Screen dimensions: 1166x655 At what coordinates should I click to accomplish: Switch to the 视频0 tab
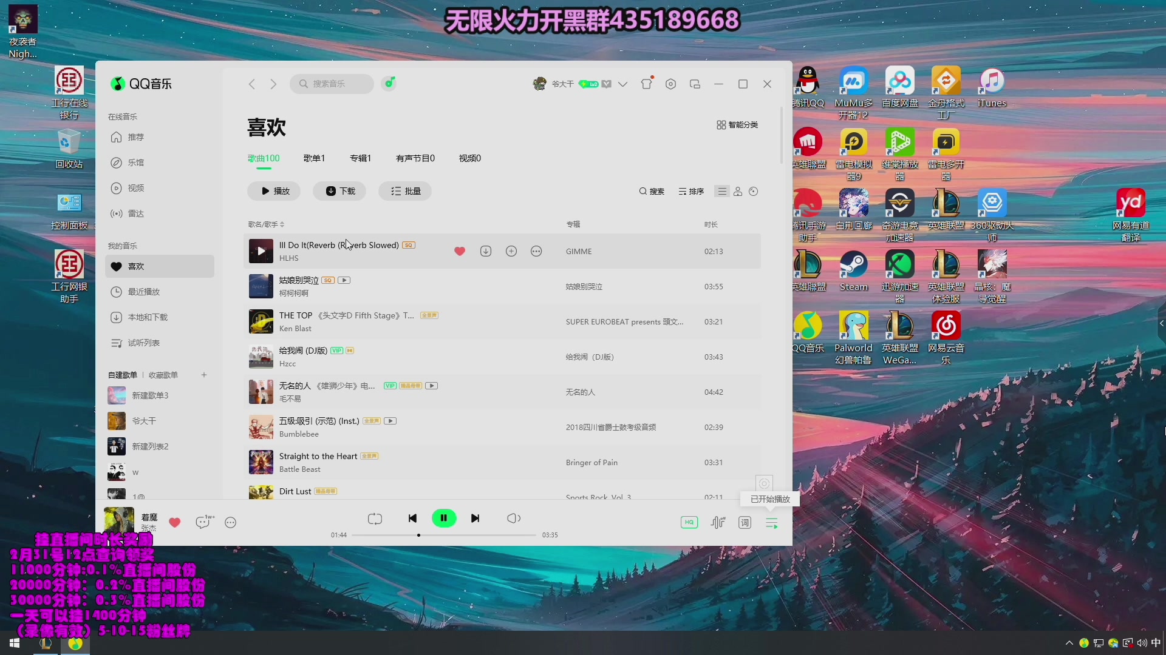pos(470,158)
